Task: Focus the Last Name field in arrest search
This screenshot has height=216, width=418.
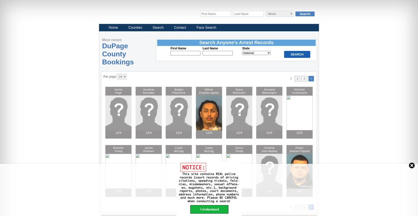Action: coord(218,53)
